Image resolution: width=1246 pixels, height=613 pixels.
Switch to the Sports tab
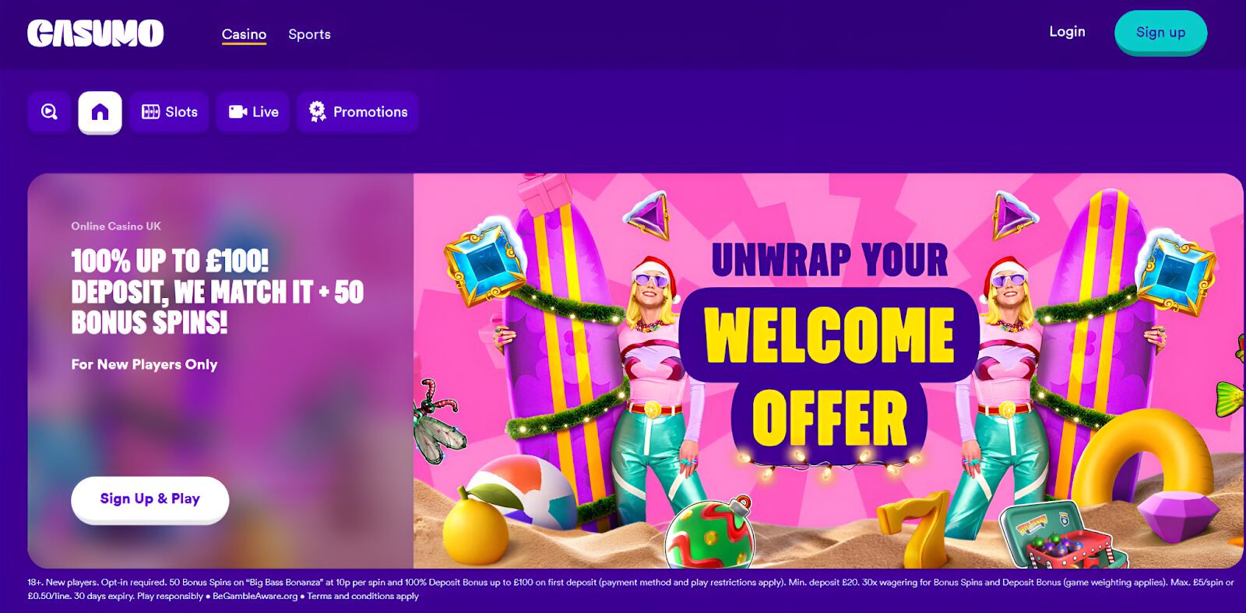(309, 34)
